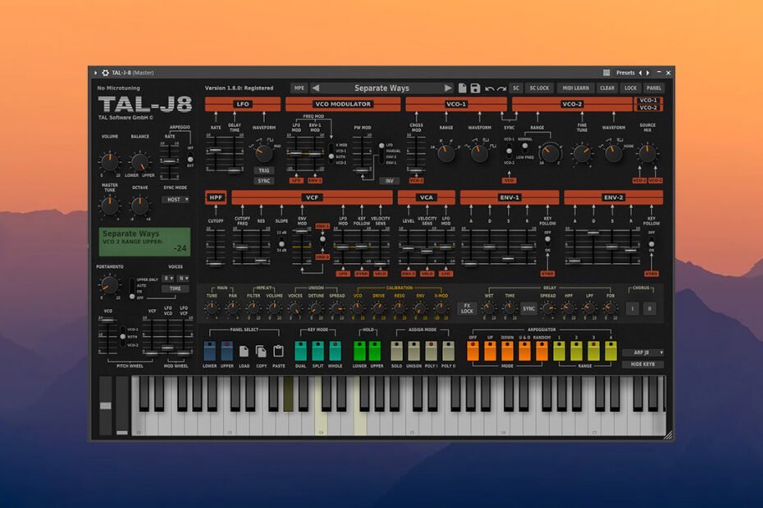Click the undo arrow icon
763x508 pixels.
[x=490, y=88]
